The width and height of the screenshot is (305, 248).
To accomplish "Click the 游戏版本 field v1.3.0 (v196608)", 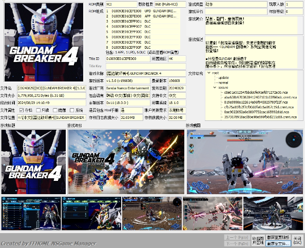I will 128,81.
